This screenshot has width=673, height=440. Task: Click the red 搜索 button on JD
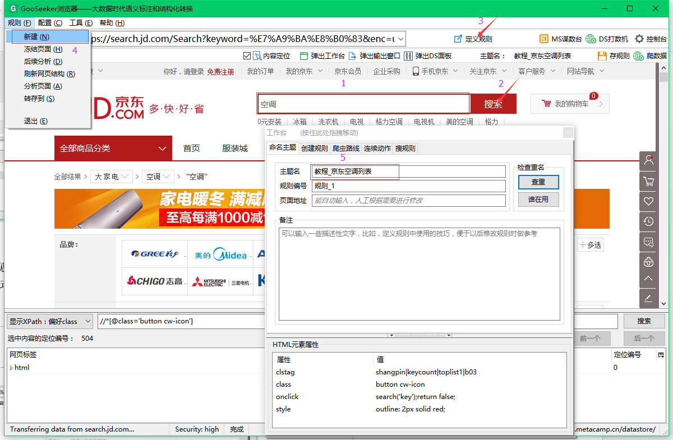coord(493,104)
